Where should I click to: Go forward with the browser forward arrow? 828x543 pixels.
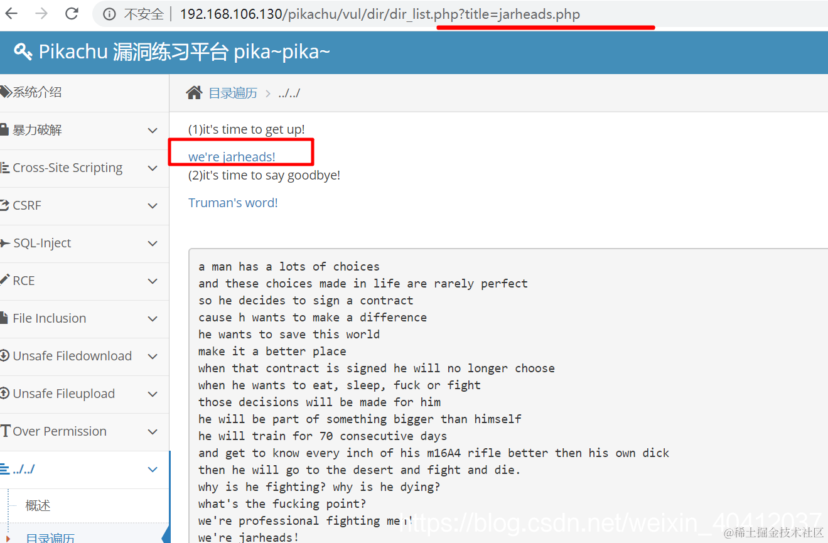[41, 13]
